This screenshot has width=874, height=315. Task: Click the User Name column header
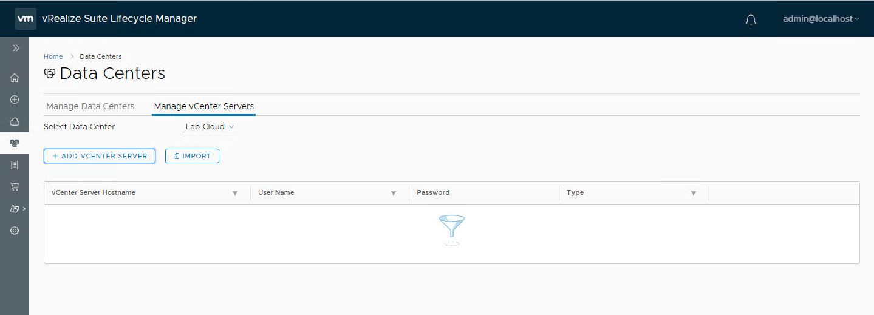tap(276, 192)
